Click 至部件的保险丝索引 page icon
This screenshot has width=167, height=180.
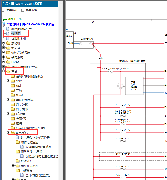22,175
